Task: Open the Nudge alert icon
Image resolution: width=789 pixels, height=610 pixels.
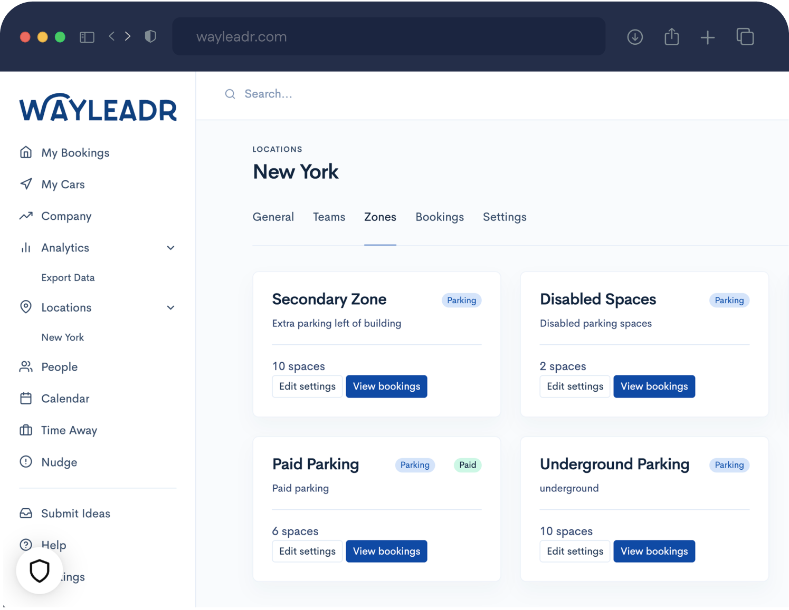Action: (26, 462)
